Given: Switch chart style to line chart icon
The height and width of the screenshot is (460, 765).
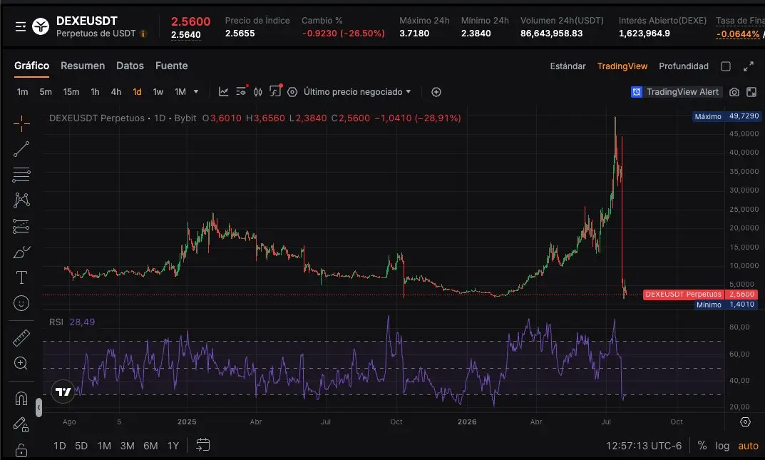Looking at the screenshot, I should [x=223, y=92].
